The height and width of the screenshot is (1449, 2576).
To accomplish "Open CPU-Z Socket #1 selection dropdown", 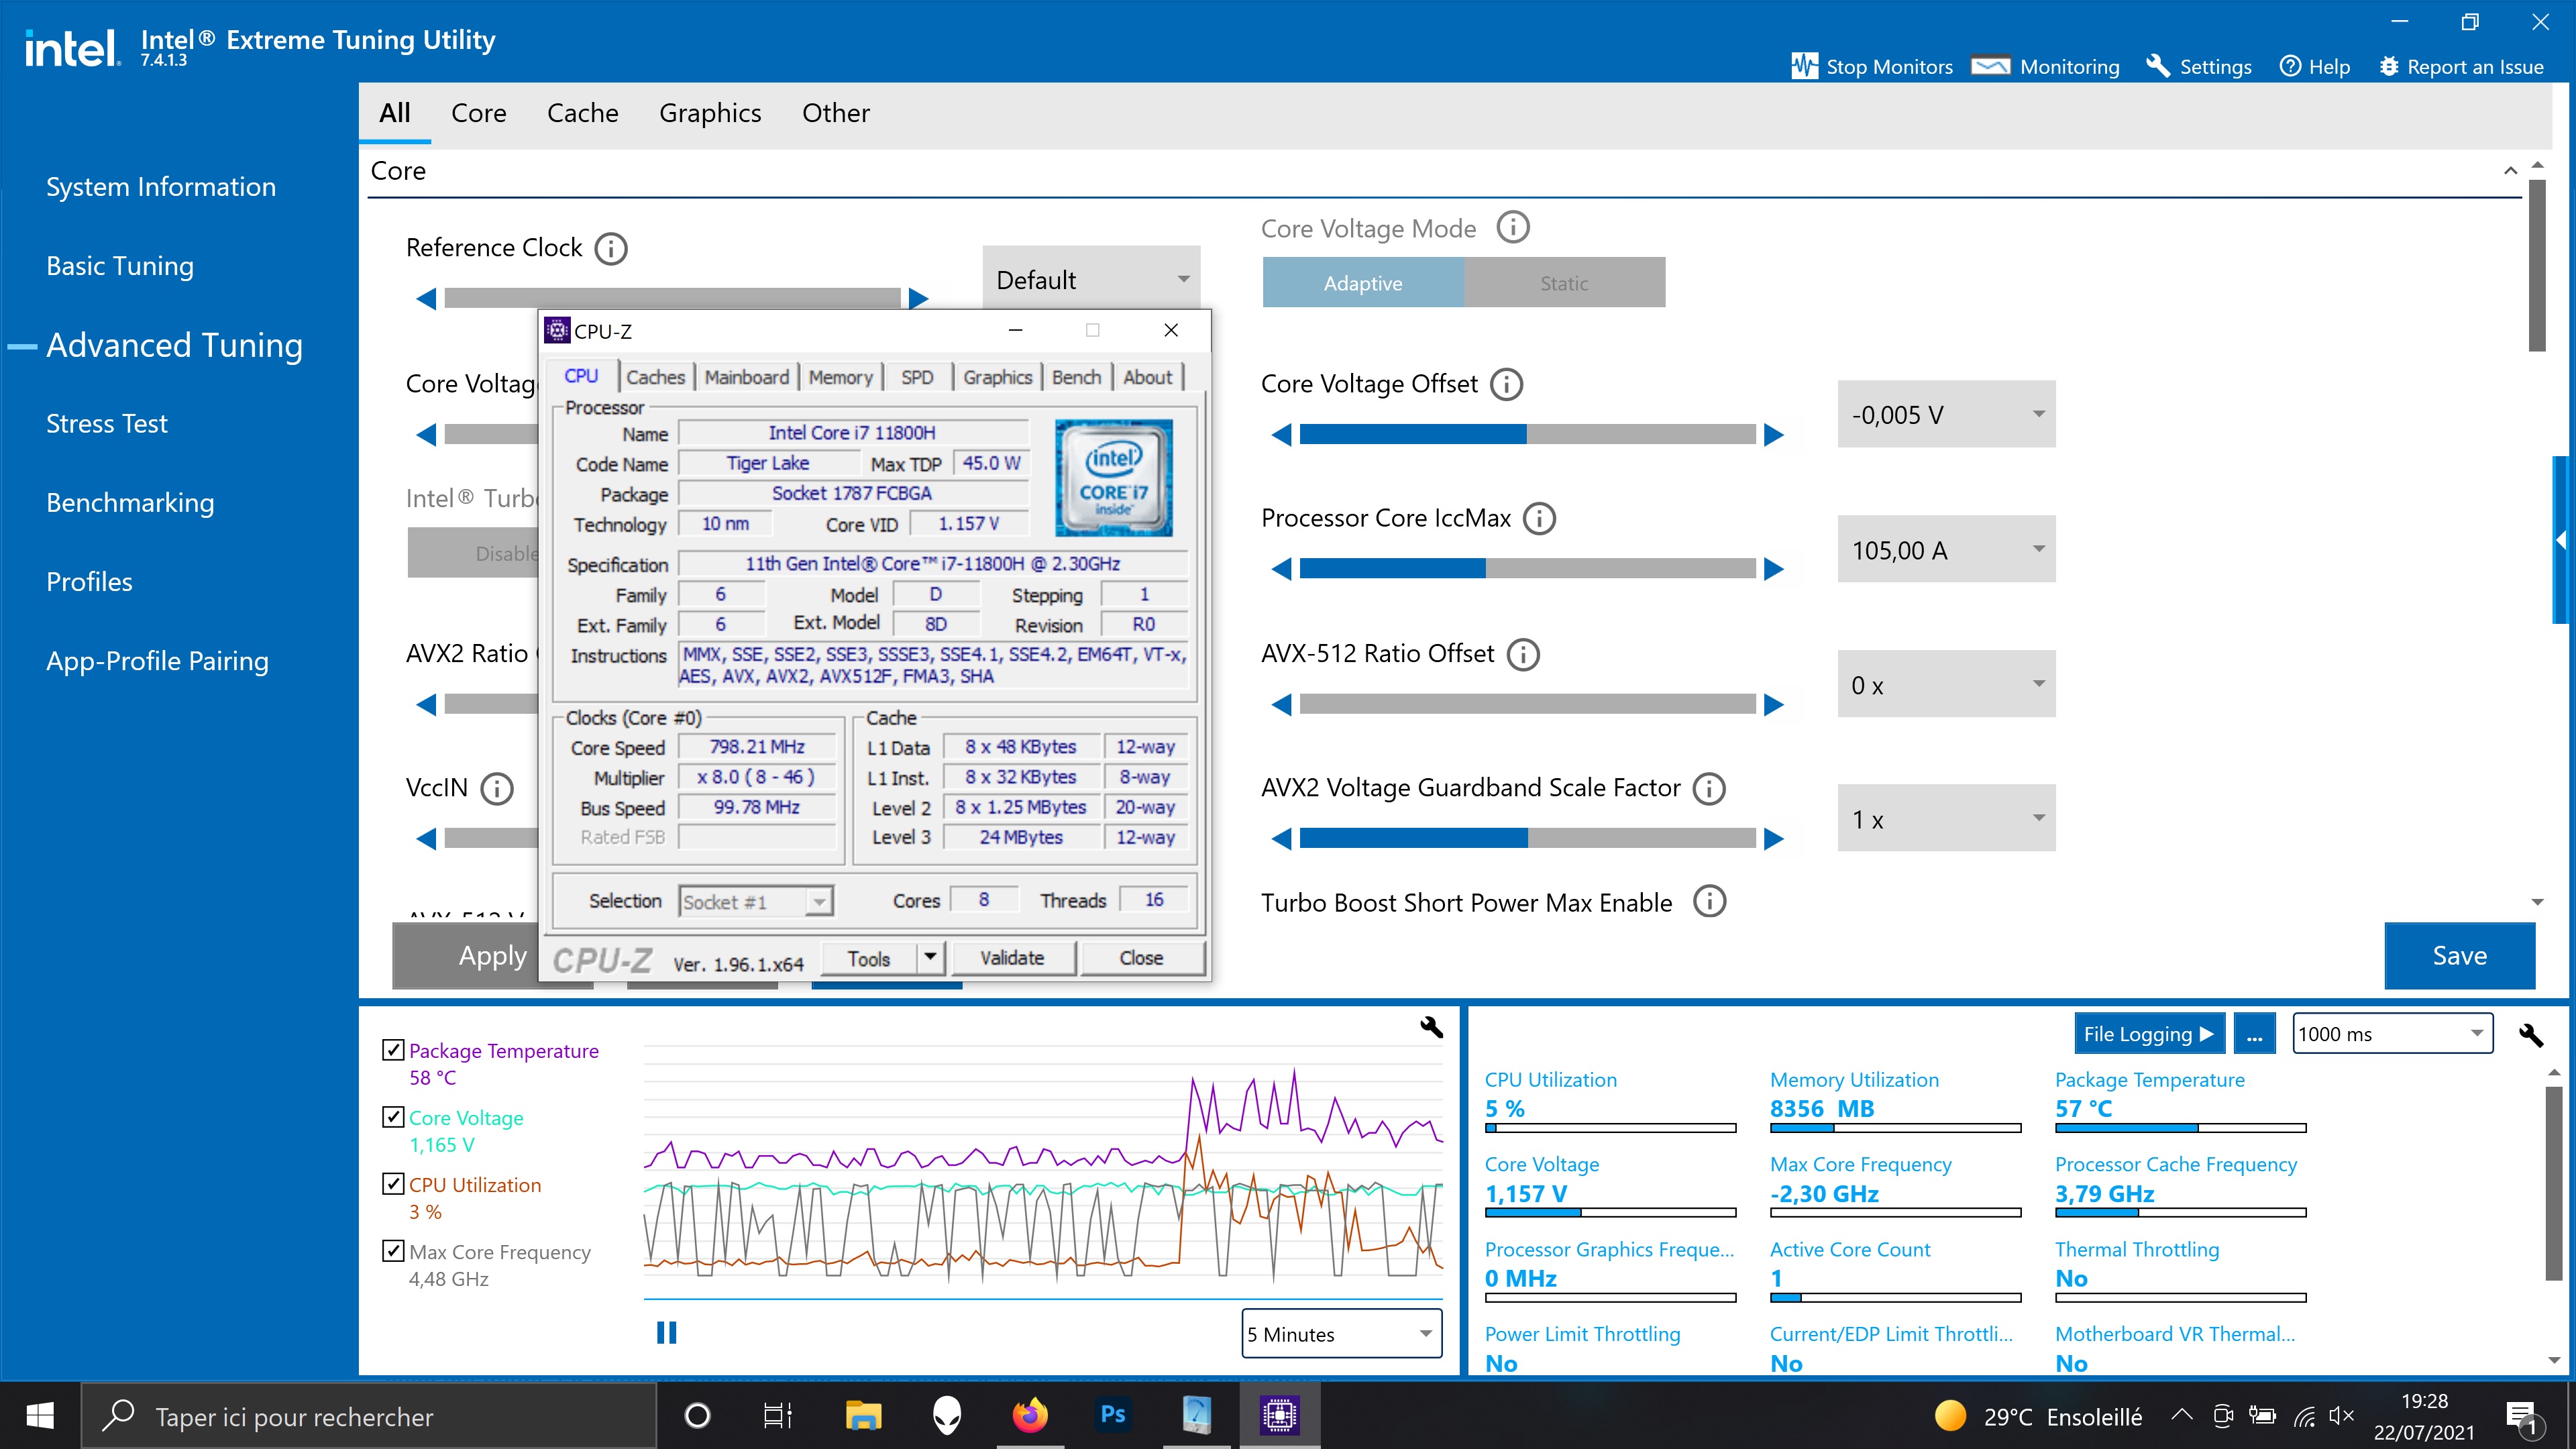I will point(756,902).
